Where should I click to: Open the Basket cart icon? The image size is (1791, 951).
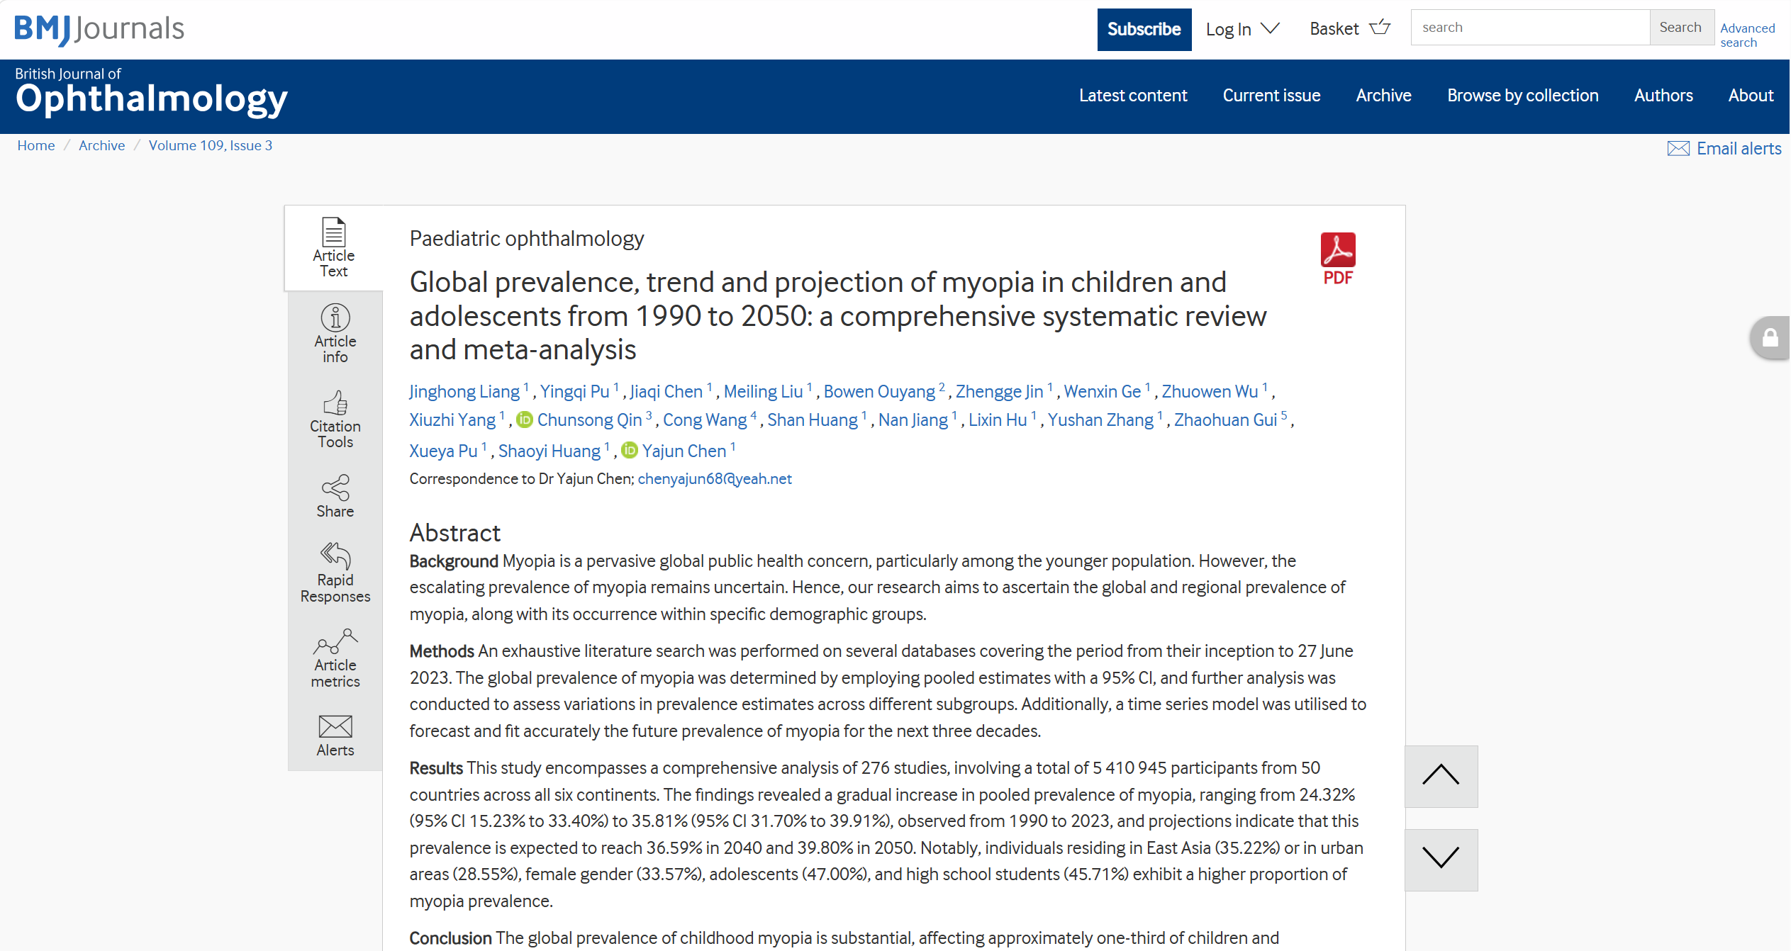(1380, 28)
